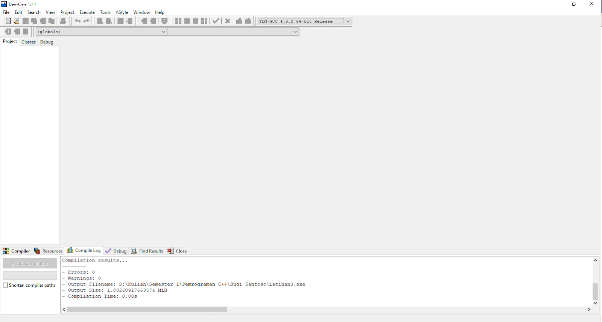Viewport: 602px width, 322px height.
Task: Close the bottom panel via Close tab
Action: click(177, 251)
